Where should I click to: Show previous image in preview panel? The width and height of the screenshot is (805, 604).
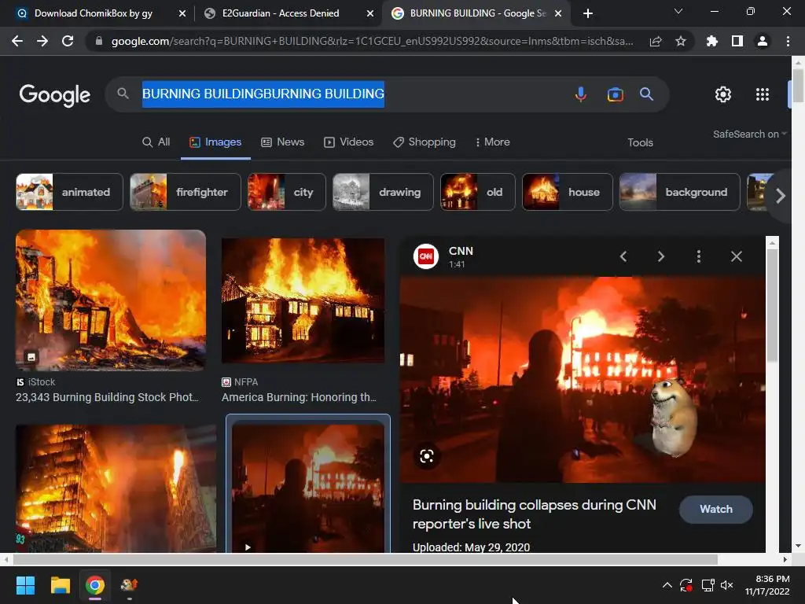[x=623, y=256]
